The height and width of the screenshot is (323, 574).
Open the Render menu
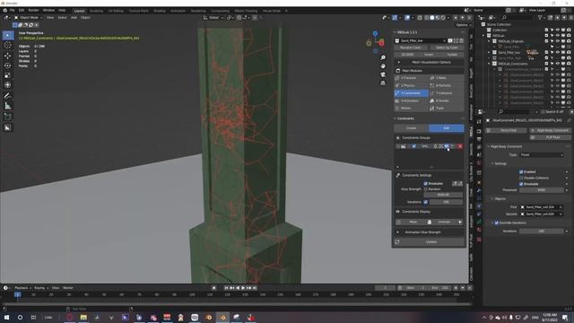[x=33, y=10]
